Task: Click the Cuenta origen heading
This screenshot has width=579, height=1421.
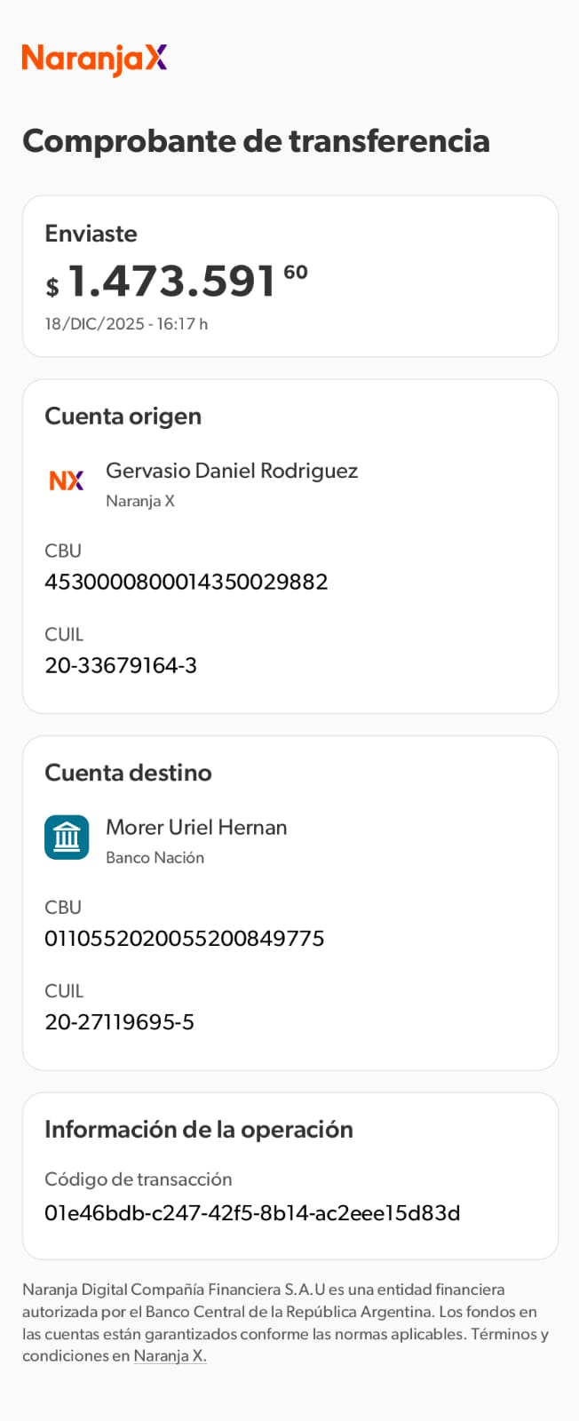Action: [123, 417]
